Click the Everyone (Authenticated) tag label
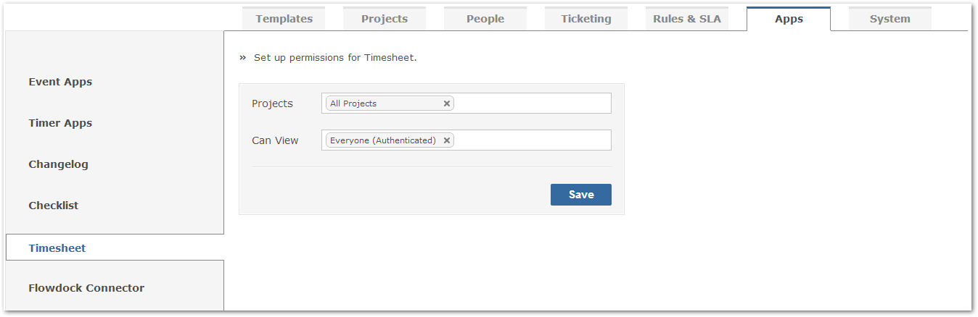The image size is (978, 317). pos(383,140)
